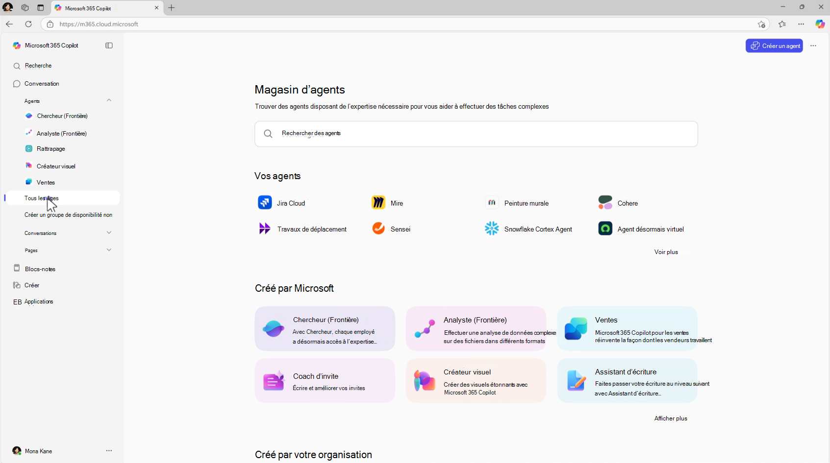
Task: Click the Rattrapage agent icon
Action: coord(29,148)
